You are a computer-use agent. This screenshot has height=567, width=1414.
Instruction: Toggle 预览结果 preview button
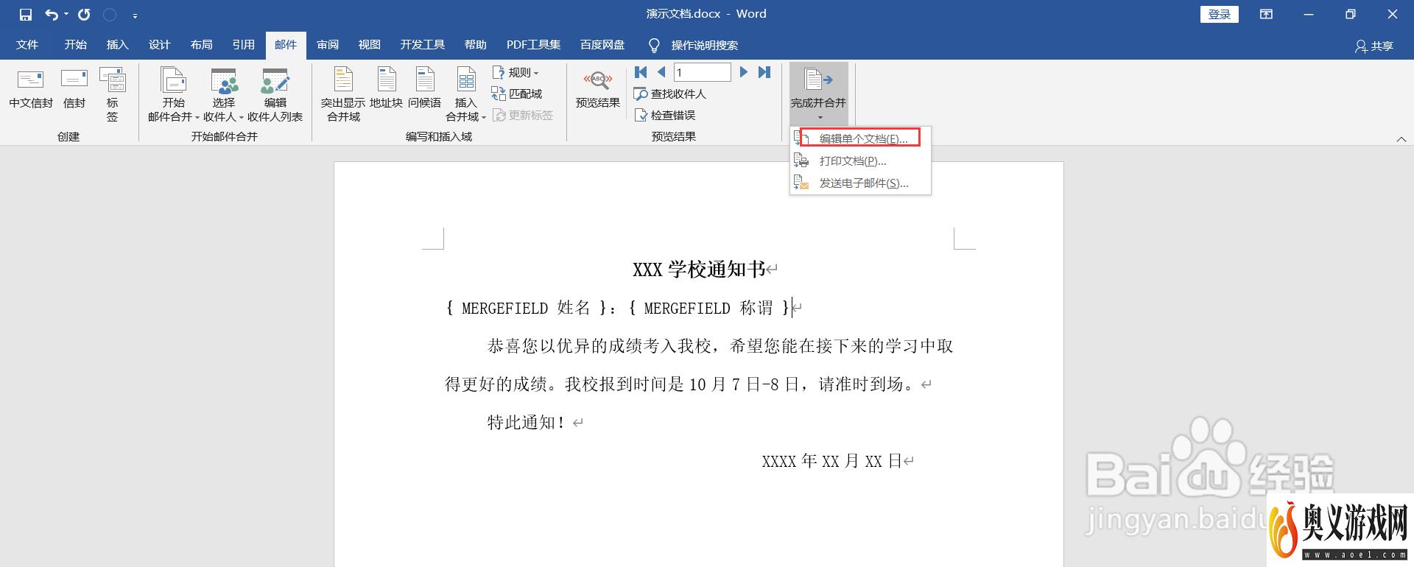tap(598, 89)
